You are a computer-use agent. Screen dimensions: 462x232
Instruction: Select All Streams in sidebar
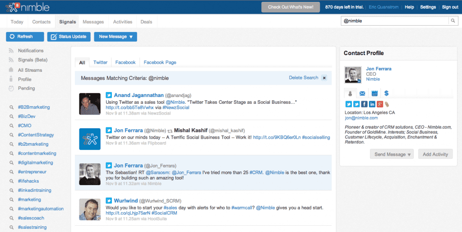30,70
